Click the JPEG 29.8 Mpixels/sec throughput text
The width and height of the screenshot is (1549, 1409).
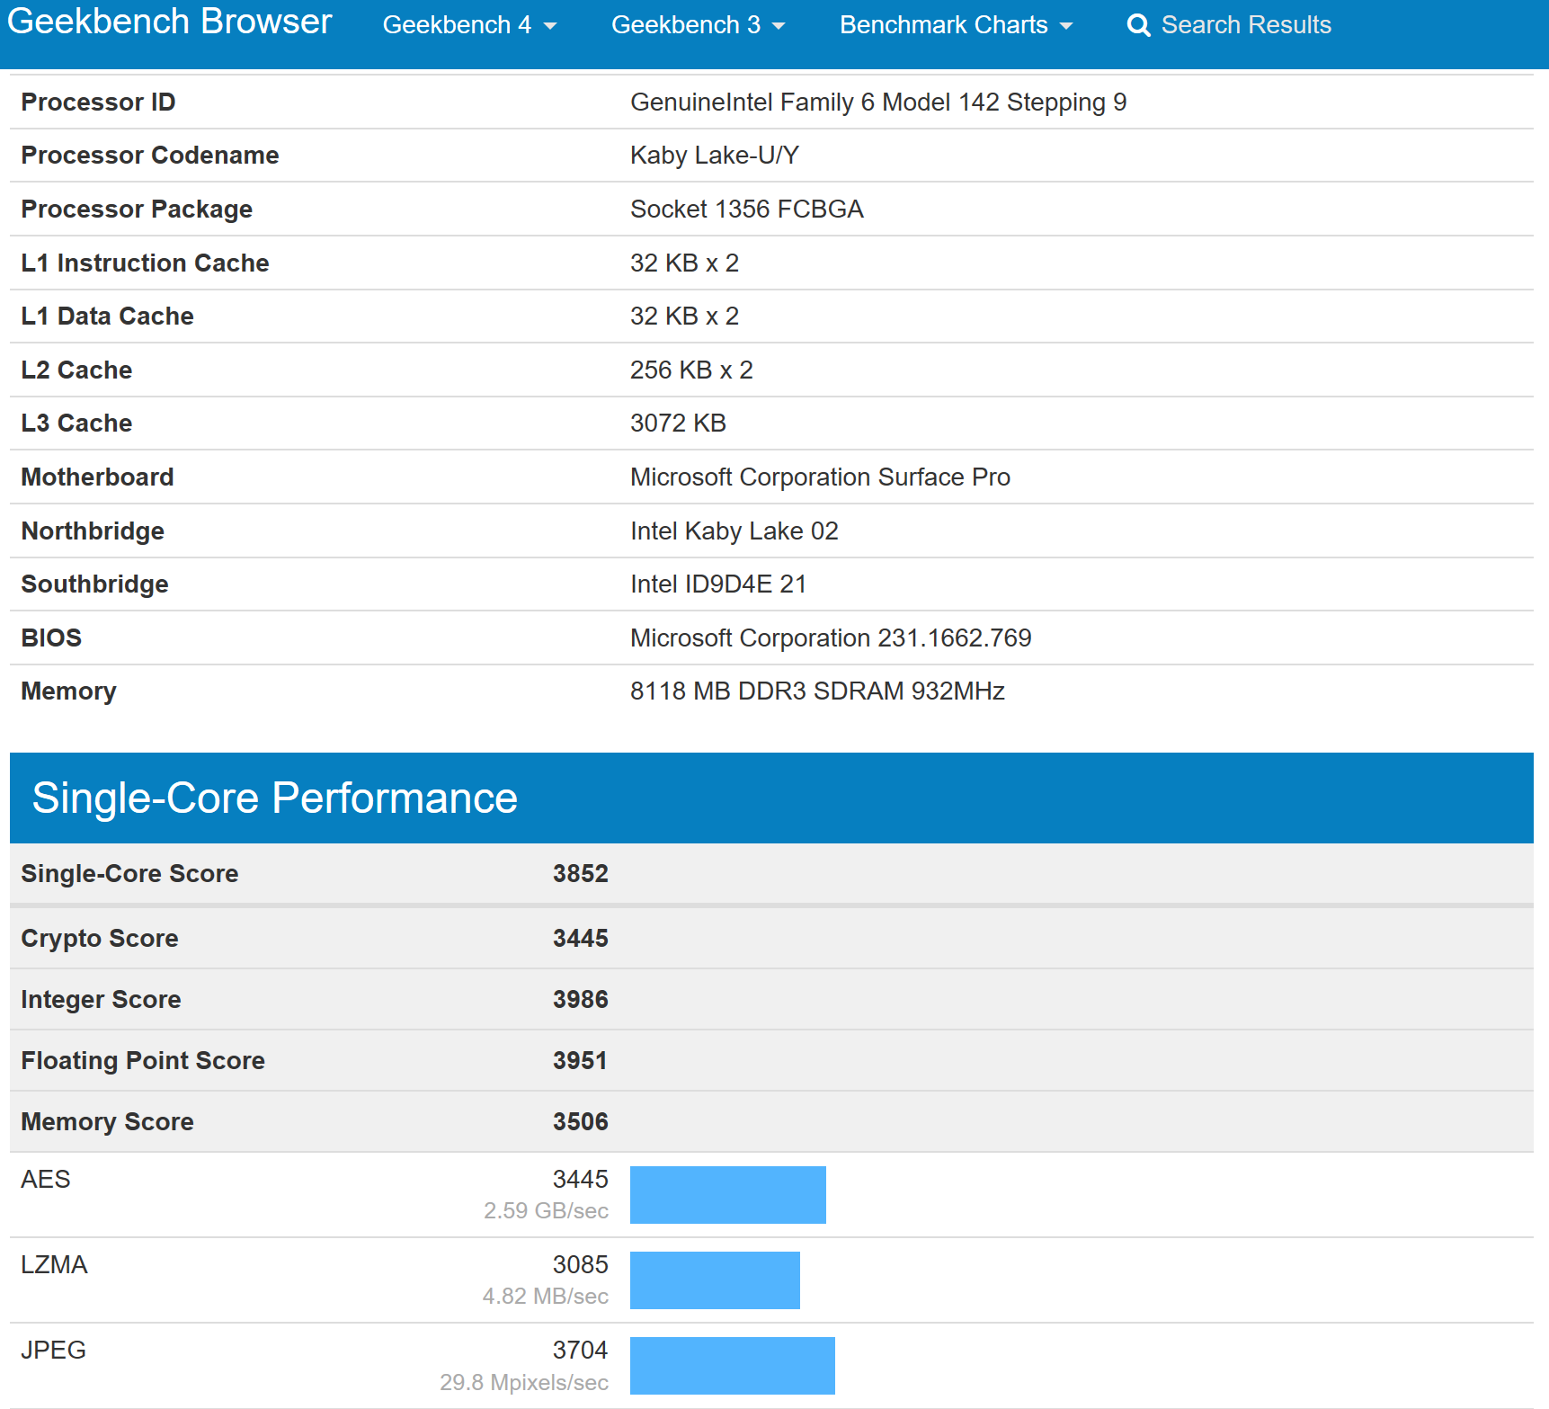pyautogui.click(x=524, y=1383)
